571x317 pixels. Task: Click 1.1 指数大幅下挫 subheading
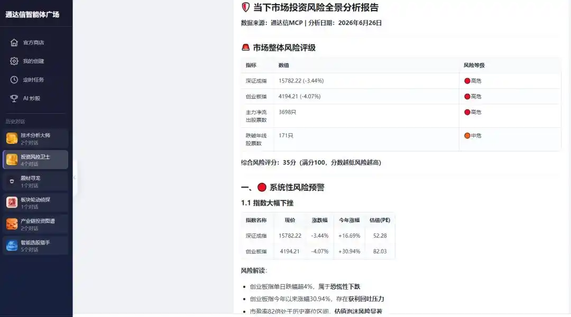pos(268,203)
